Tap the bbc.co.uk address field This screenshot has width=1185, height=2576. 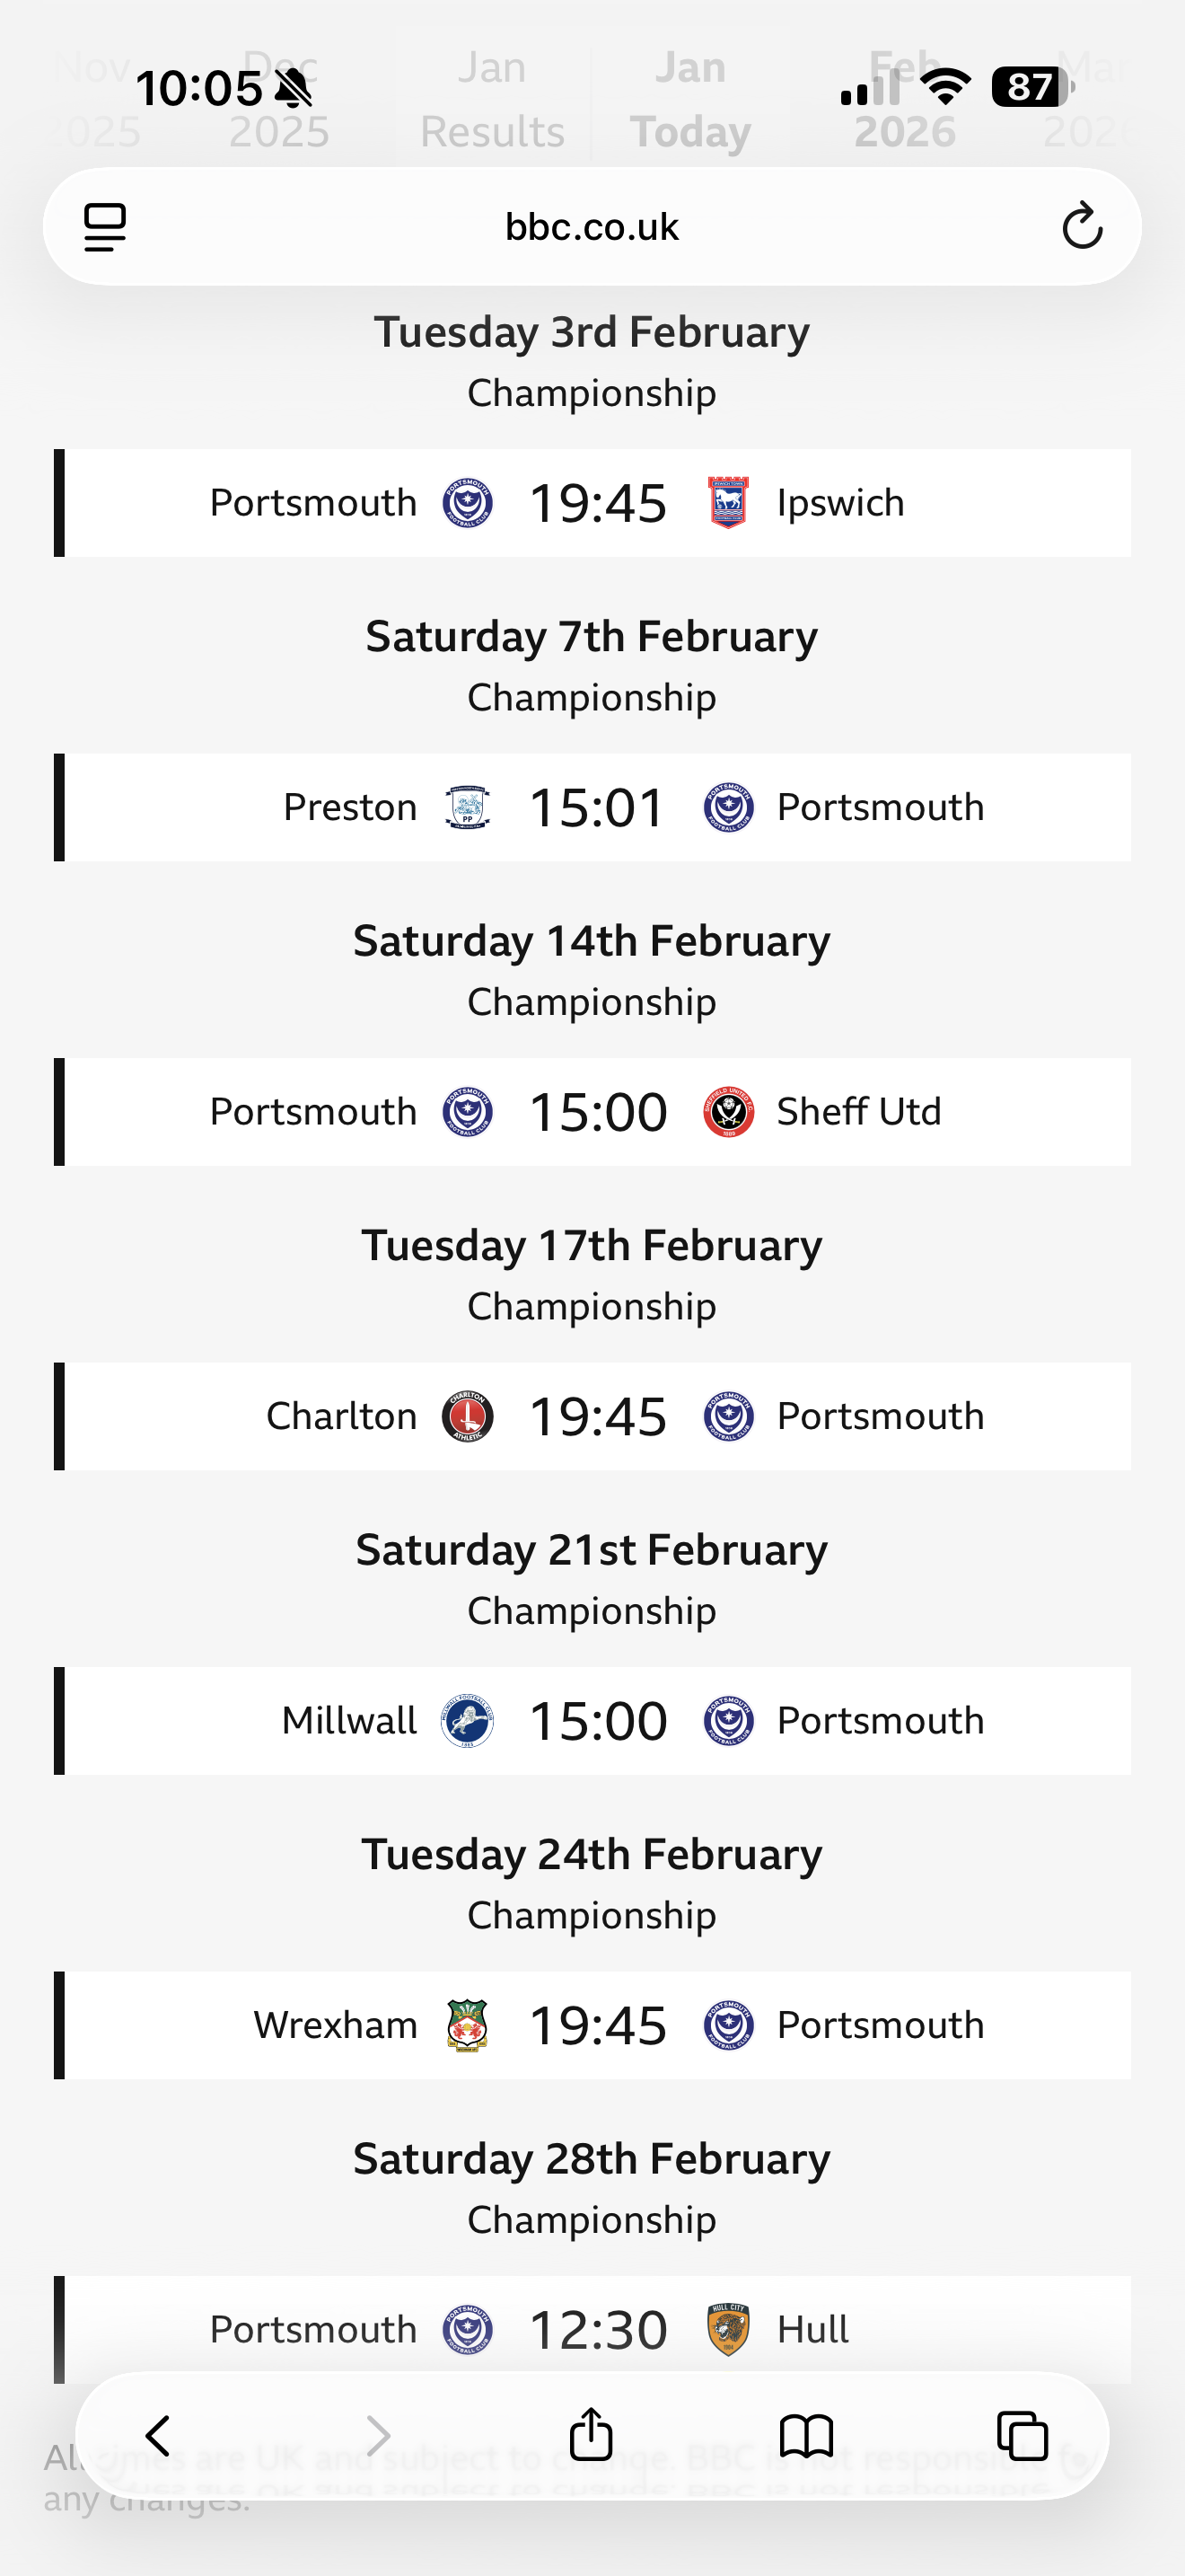tap(592, 227)
